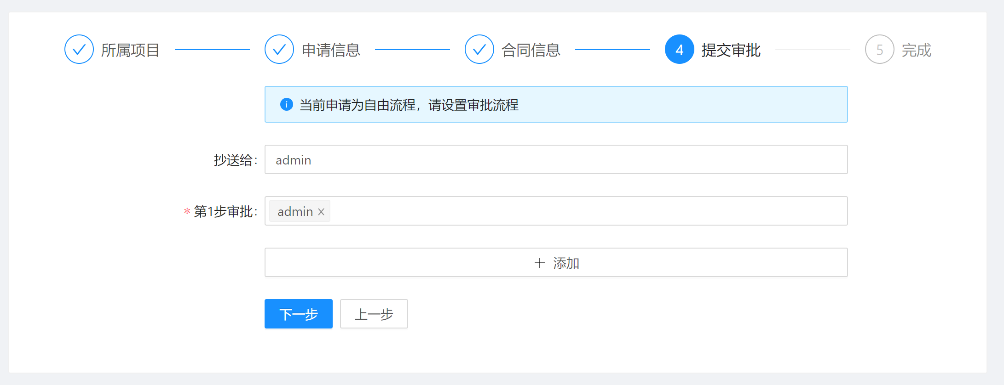Click the 合同信息 step checkmark icon
Viewport: 1004px width, 385px height.
pyautogui.click(x=479, y=49)
